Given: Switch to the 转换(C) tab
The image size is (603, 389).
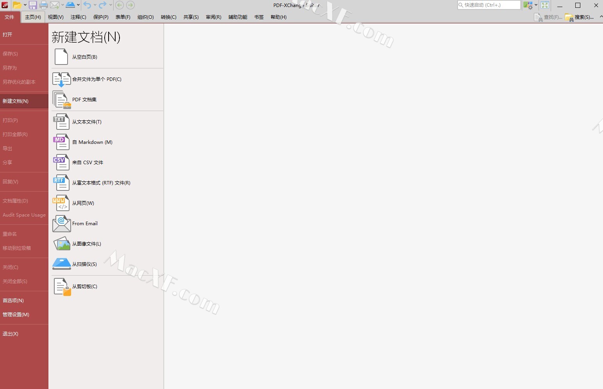Looking at the screenshot, I should click(x=169, y=17).
